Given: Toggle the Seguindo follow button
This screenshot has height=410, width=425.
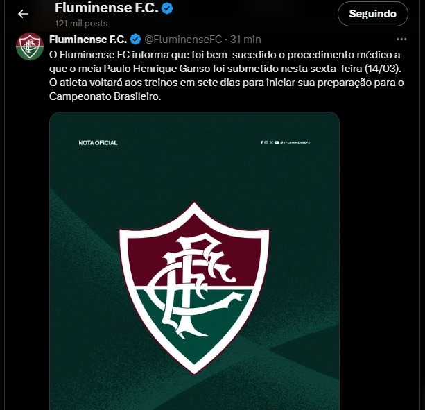Looking at the screenshot, I should coord(373,14).
